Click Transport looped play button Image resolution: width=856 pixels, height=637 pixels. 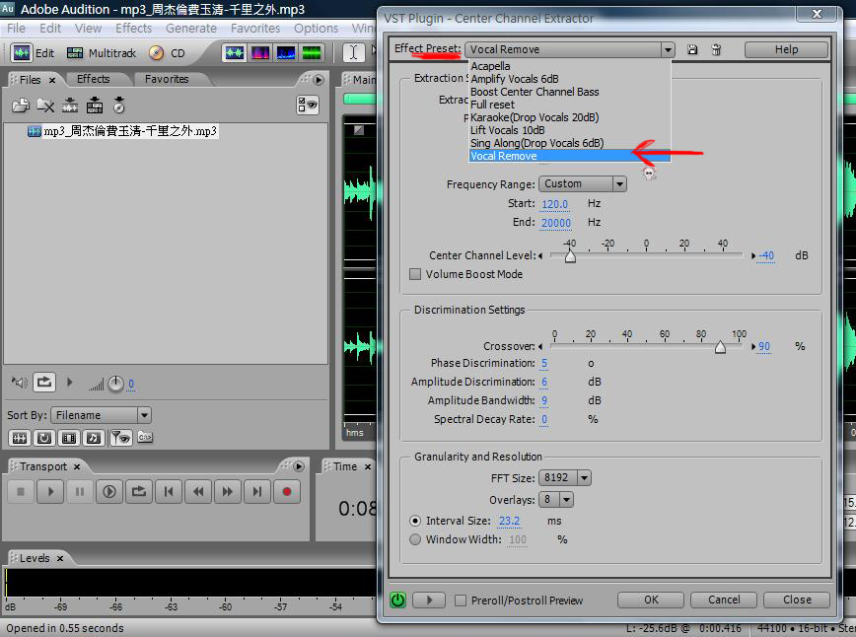click(139, 492)
